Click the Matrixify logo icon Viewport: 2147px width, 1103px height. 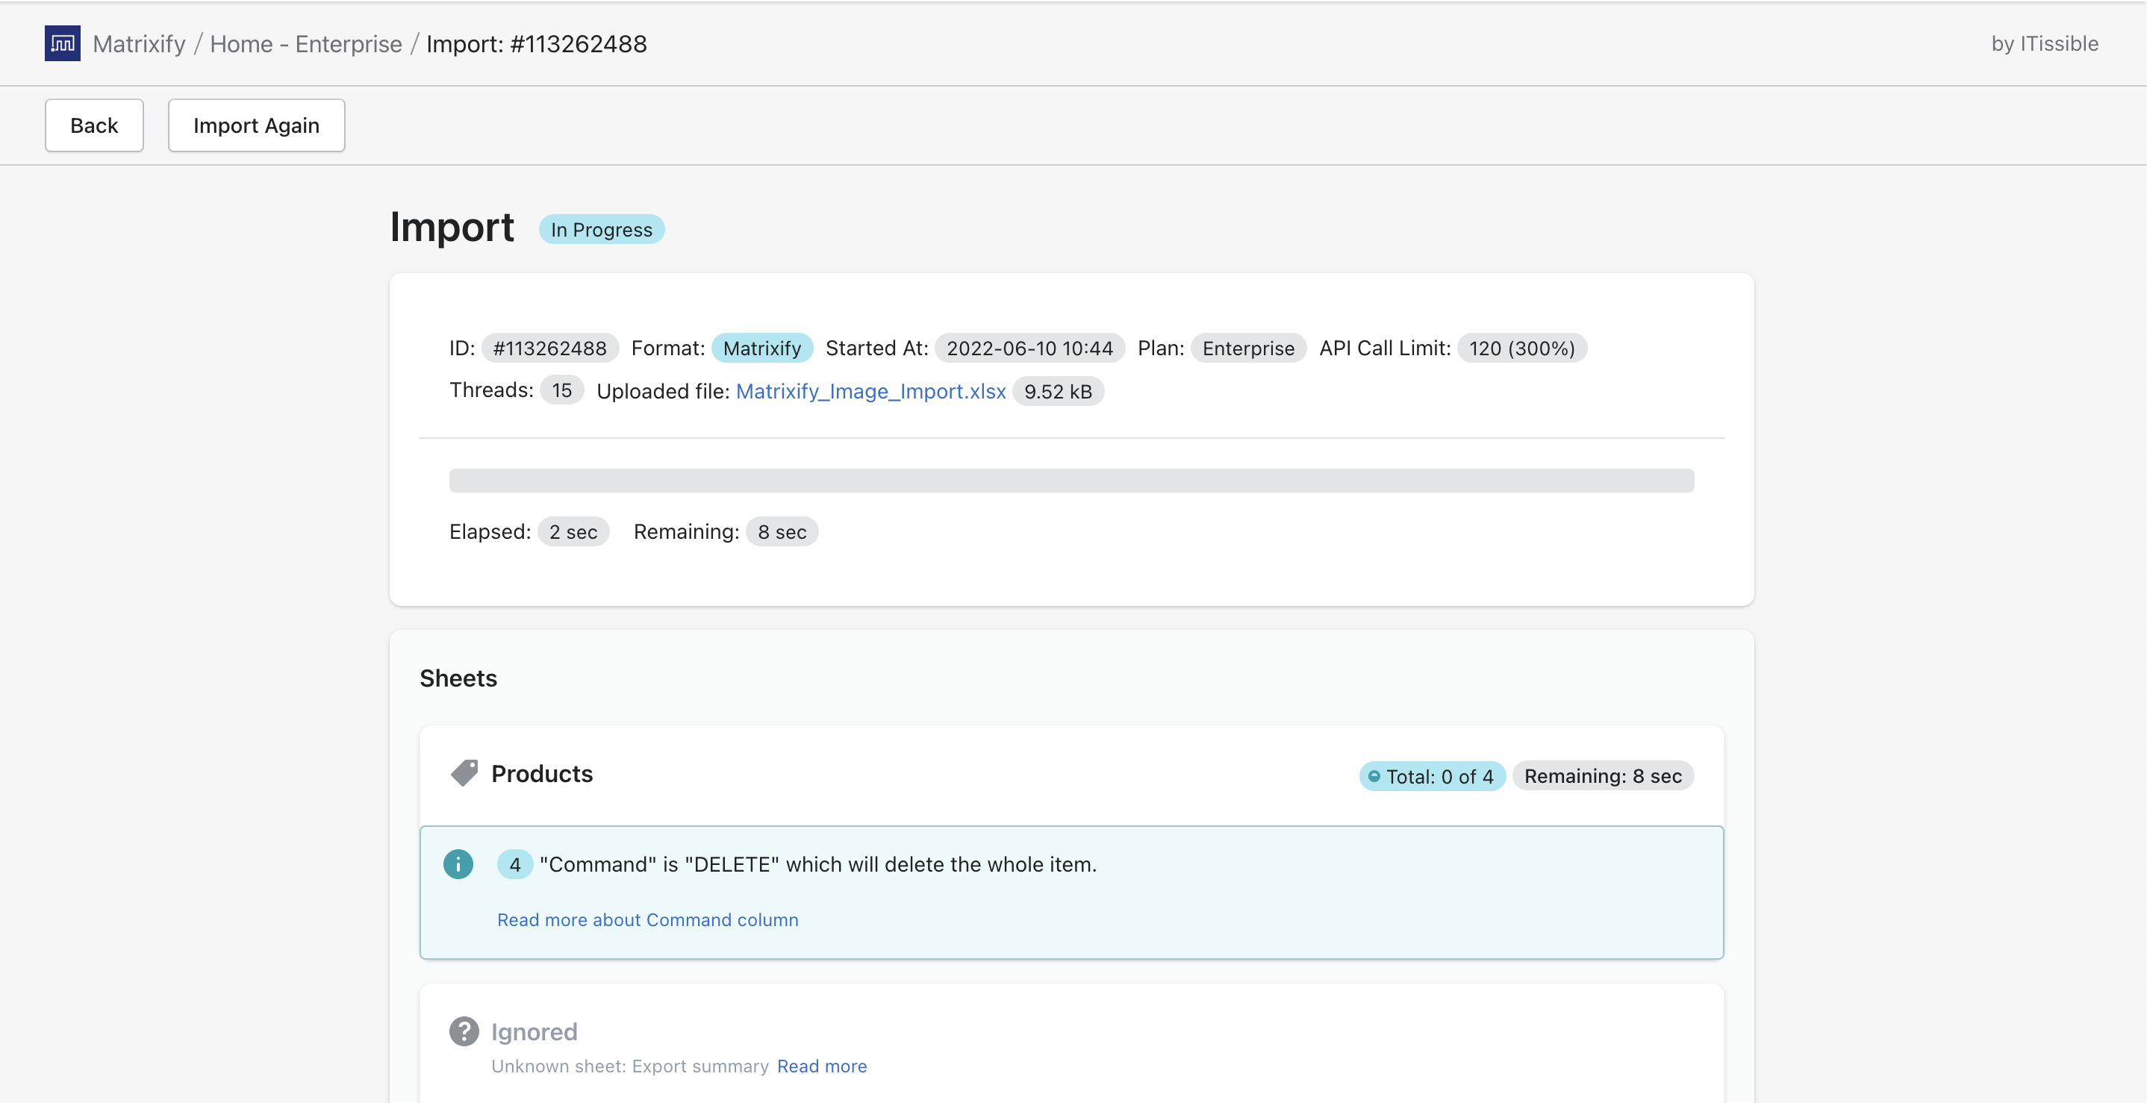[x=63, y=43]
